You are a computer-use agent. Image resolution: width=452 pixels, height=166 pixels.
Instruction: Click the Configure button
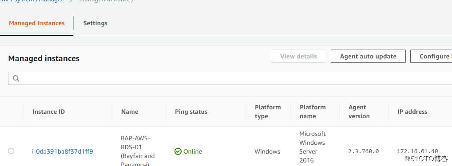(432, 56)
